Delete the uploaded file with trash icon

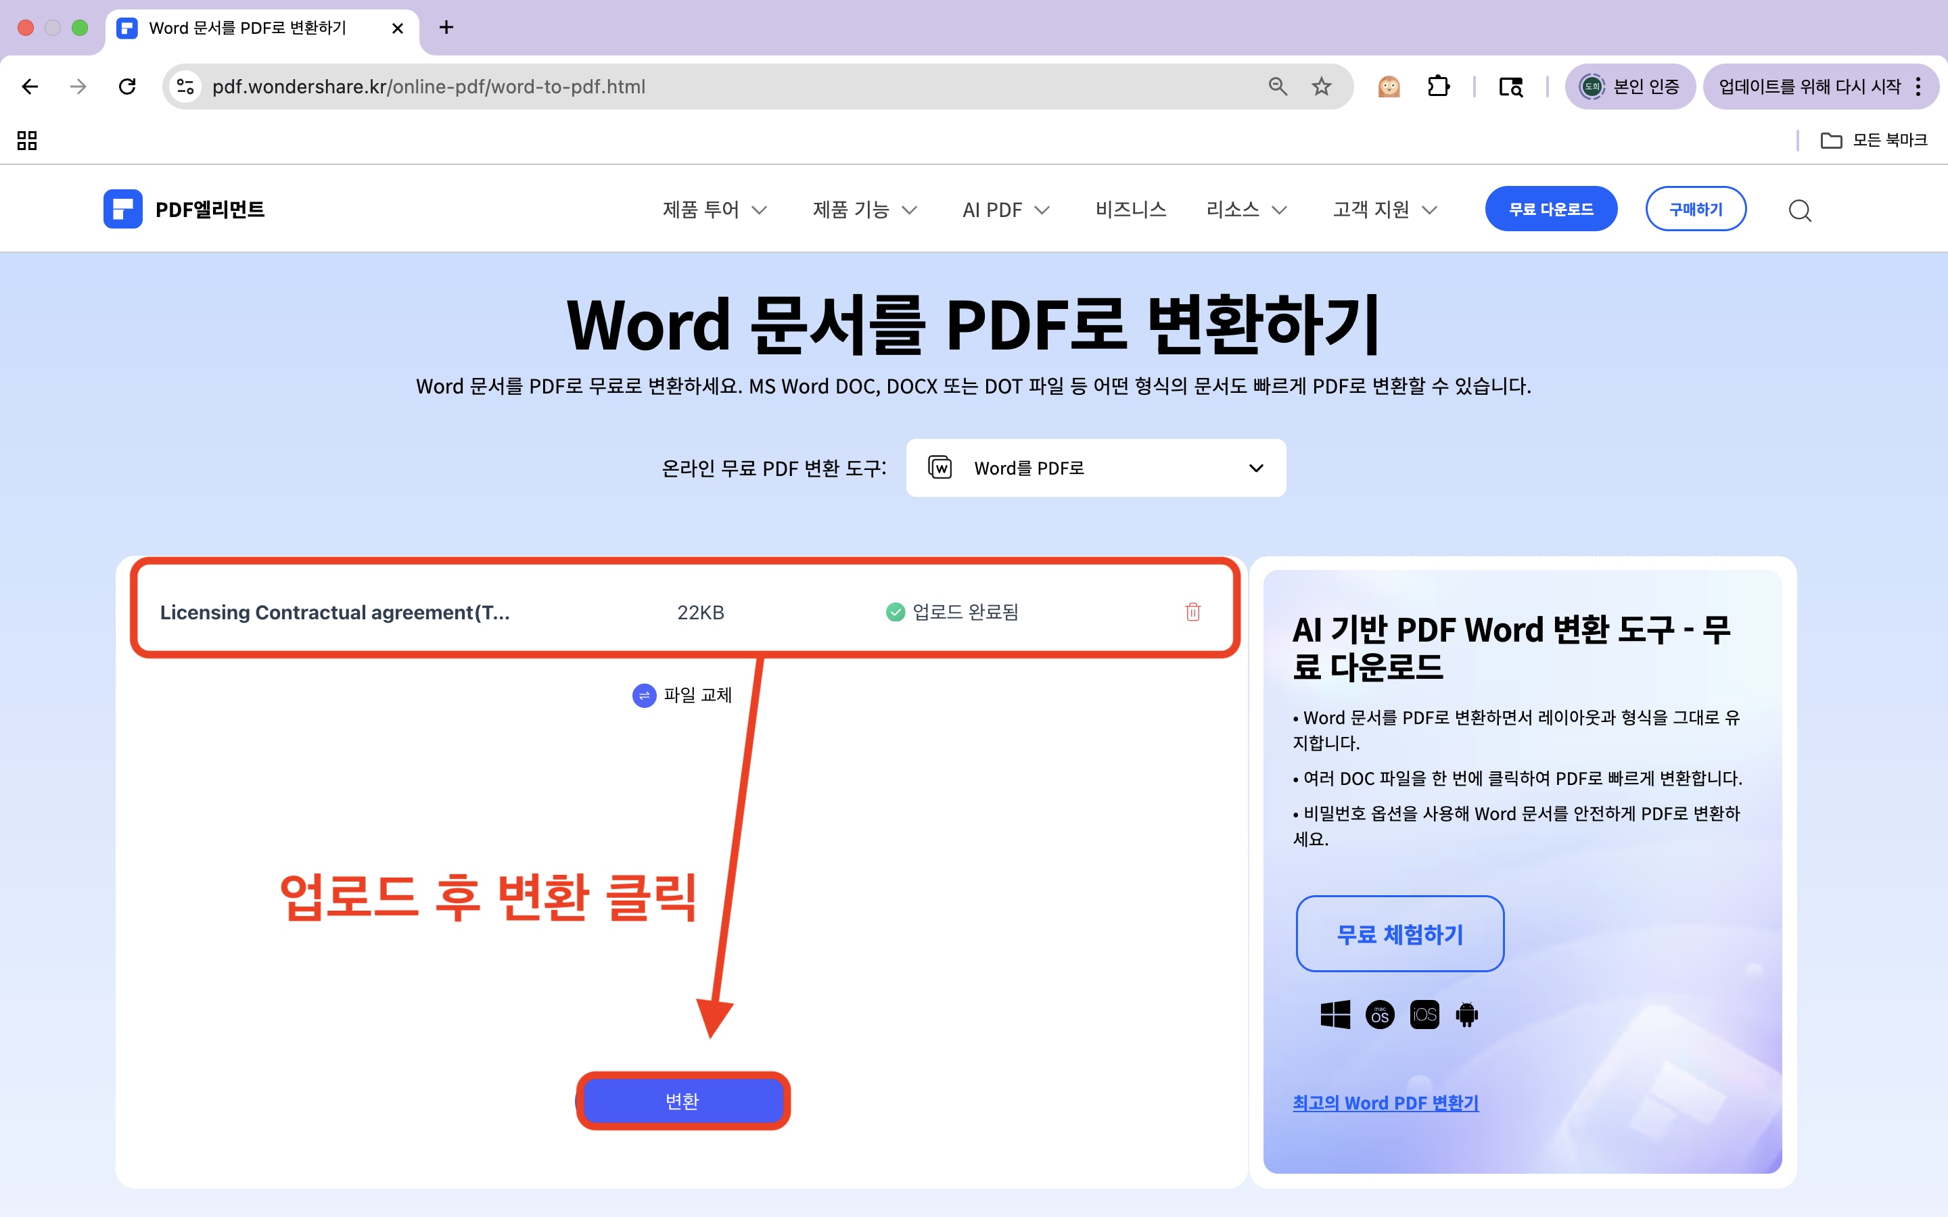click(1192, 612)
